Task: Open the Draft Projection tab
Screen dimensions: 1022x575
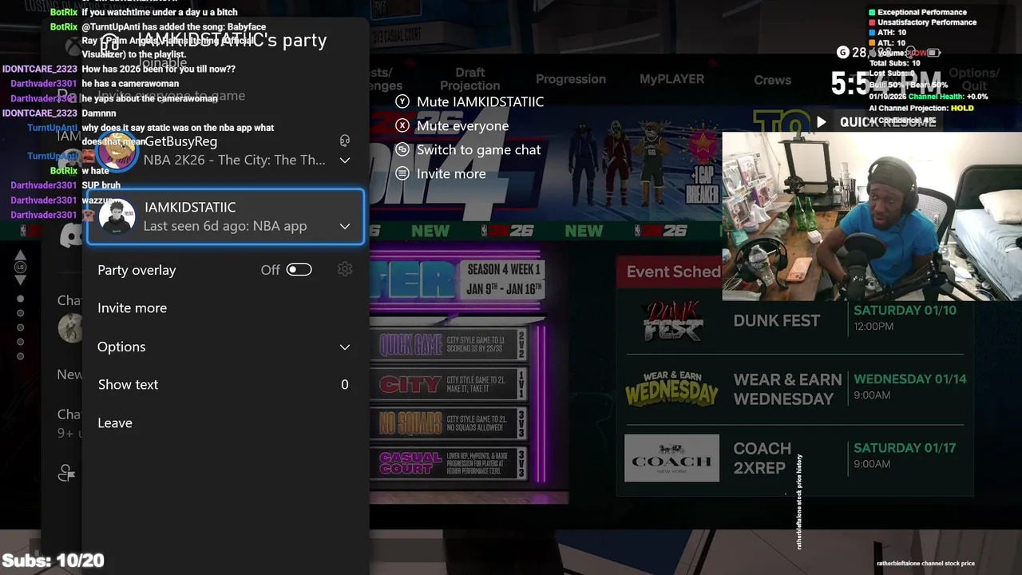Action: 469,79
